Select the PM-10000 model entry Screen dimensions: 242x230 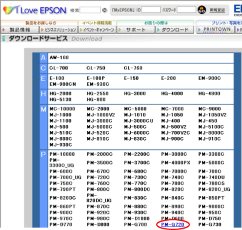coord(62,154)
